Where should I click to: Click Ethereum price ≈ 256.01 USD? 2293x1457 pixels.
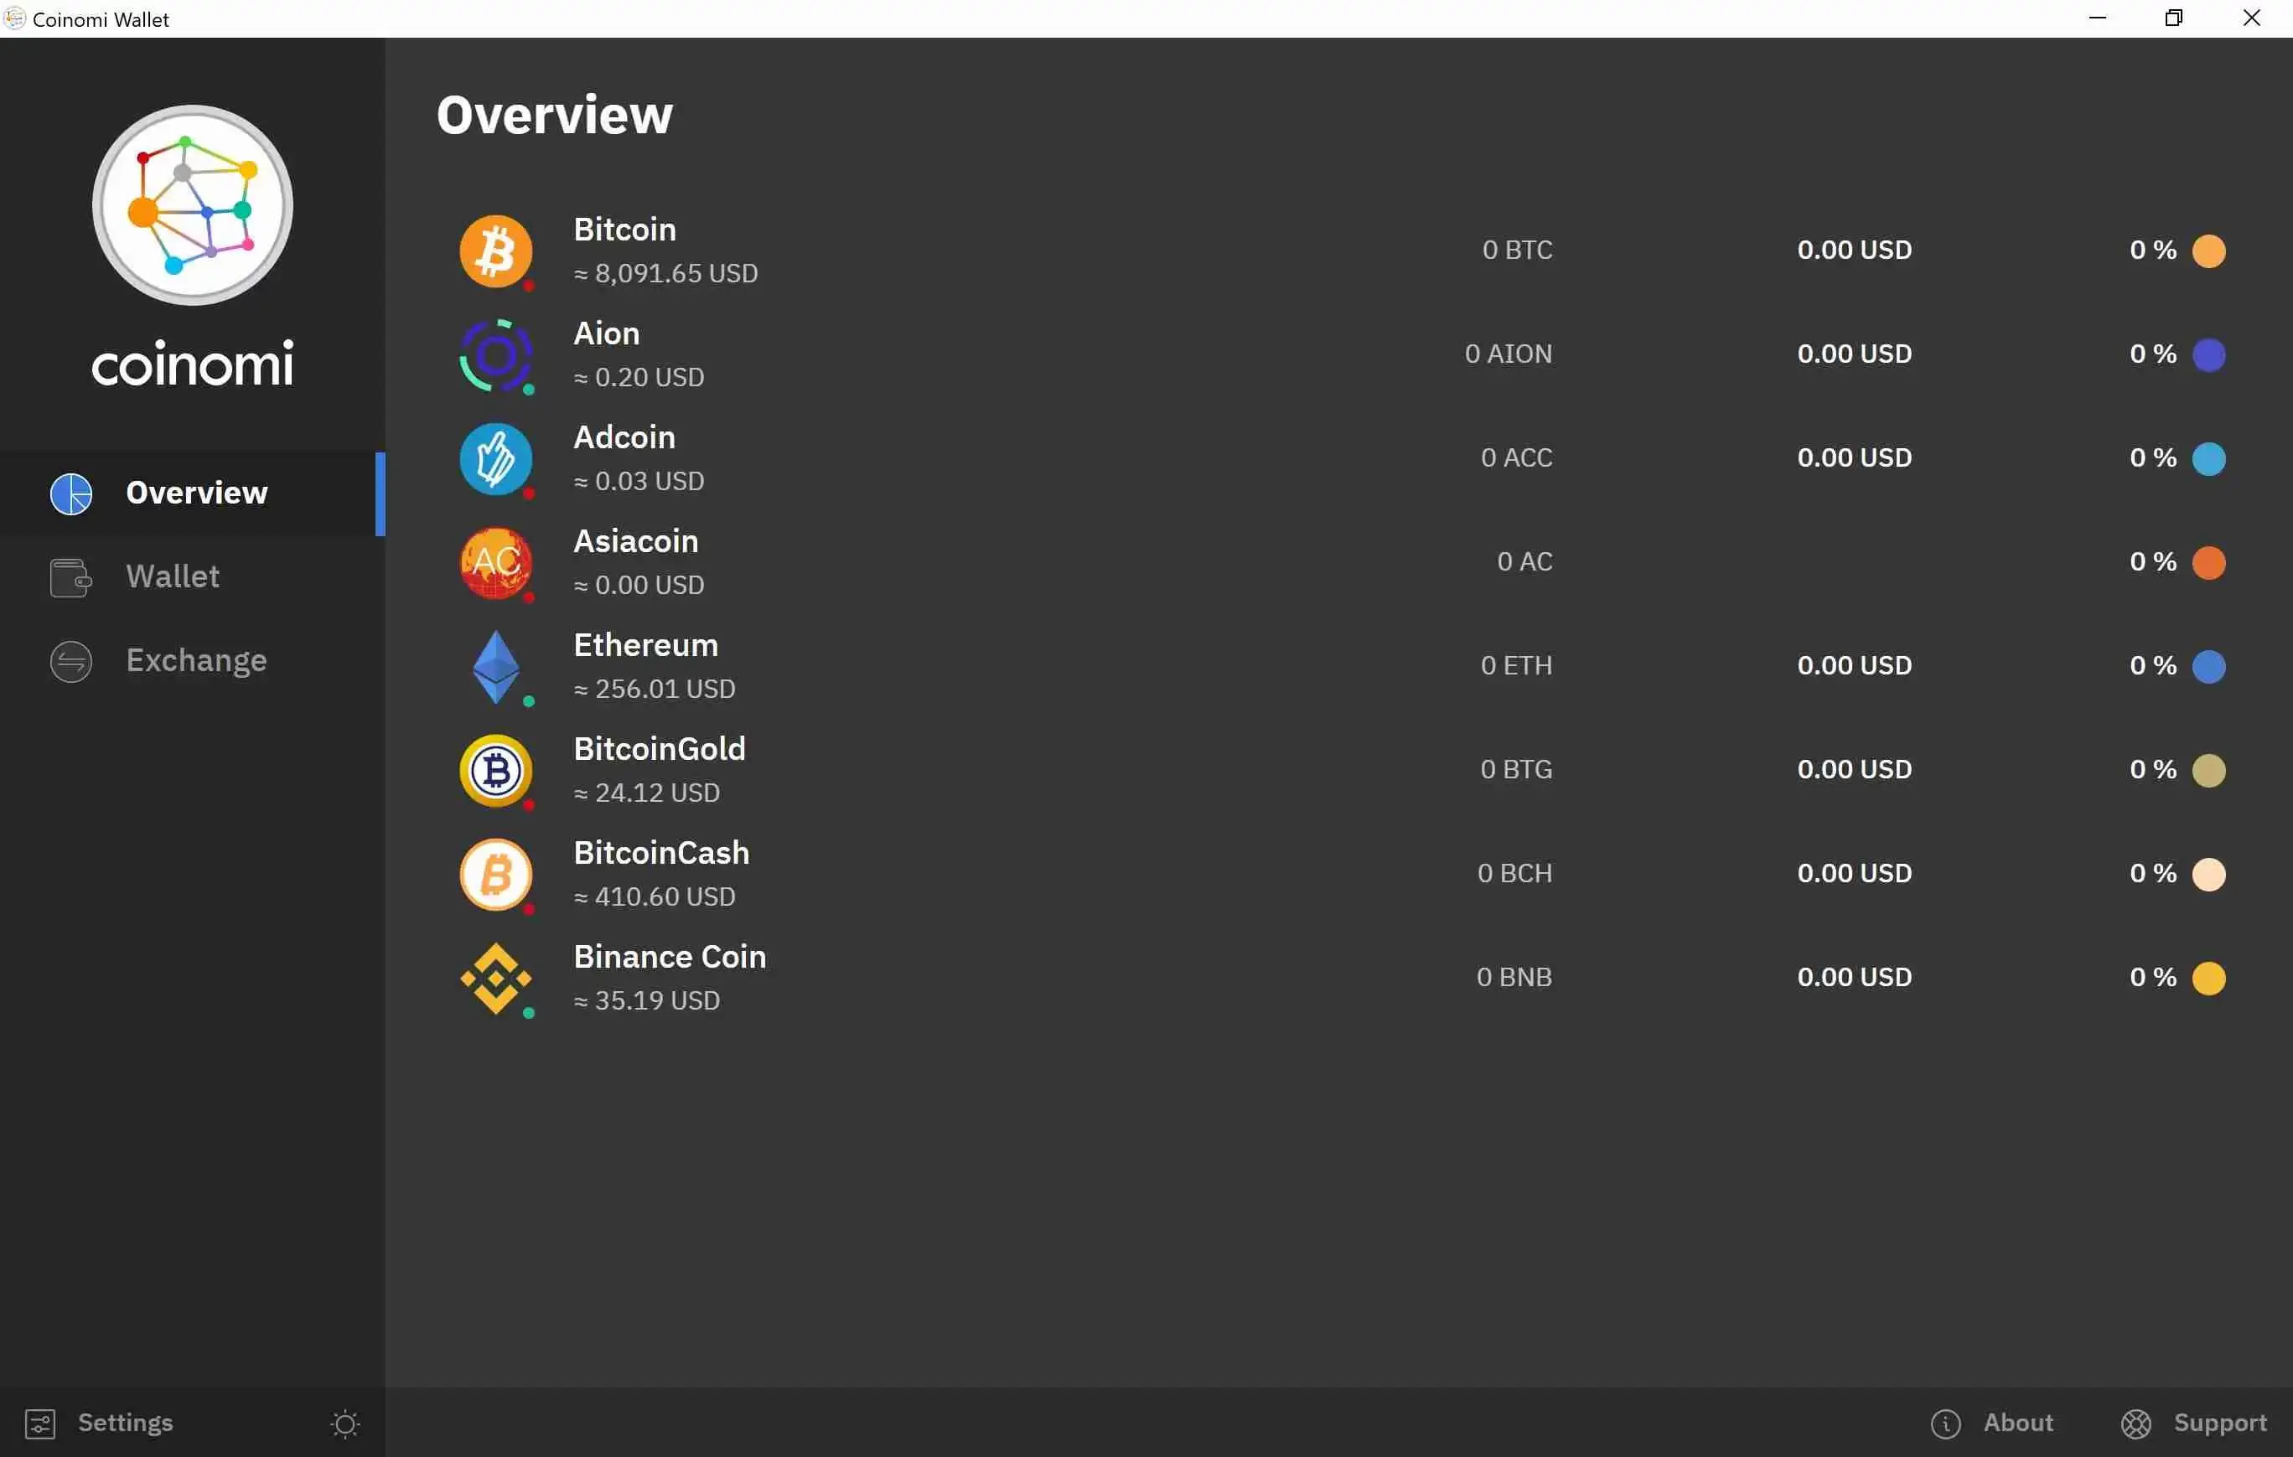(x=655, y=688)
